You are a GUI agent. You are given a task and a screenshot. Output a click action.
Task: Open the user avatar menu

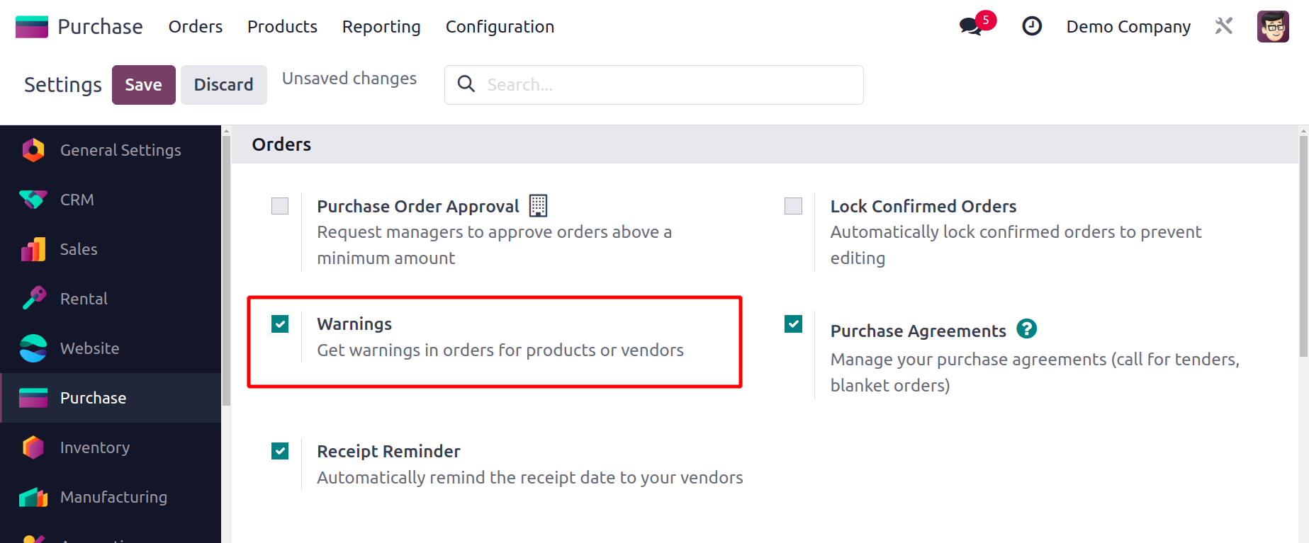[x=1272, y=27]
